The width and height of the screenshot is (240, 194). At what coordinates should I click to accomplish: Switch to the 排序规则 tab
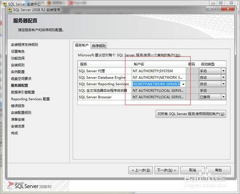tap(98, 46)
